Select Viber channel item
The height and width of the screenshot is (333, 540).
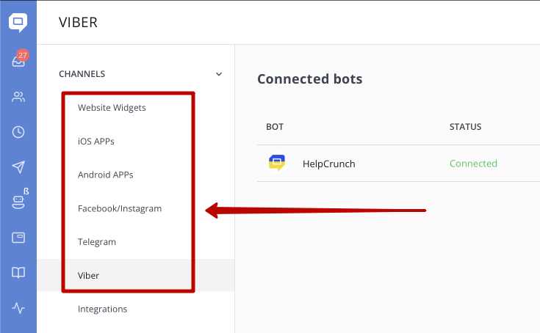tap(136, 275)
